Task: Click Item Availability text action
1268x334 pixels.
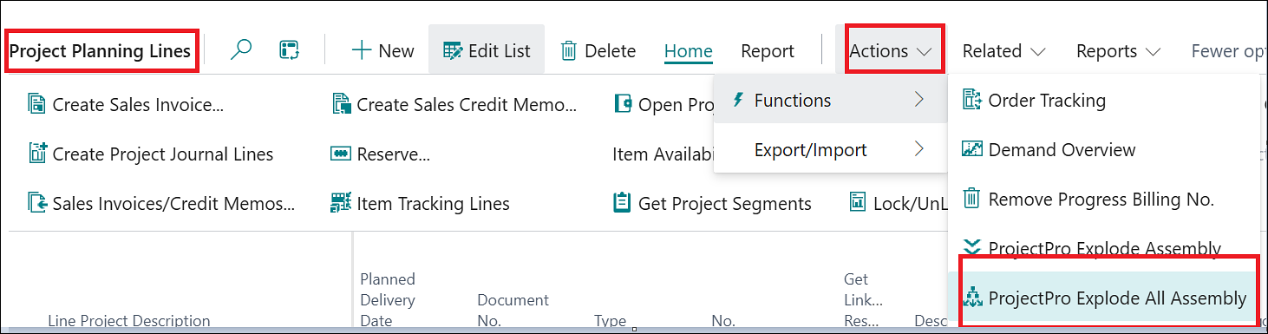Action: (x=663, y=154)
